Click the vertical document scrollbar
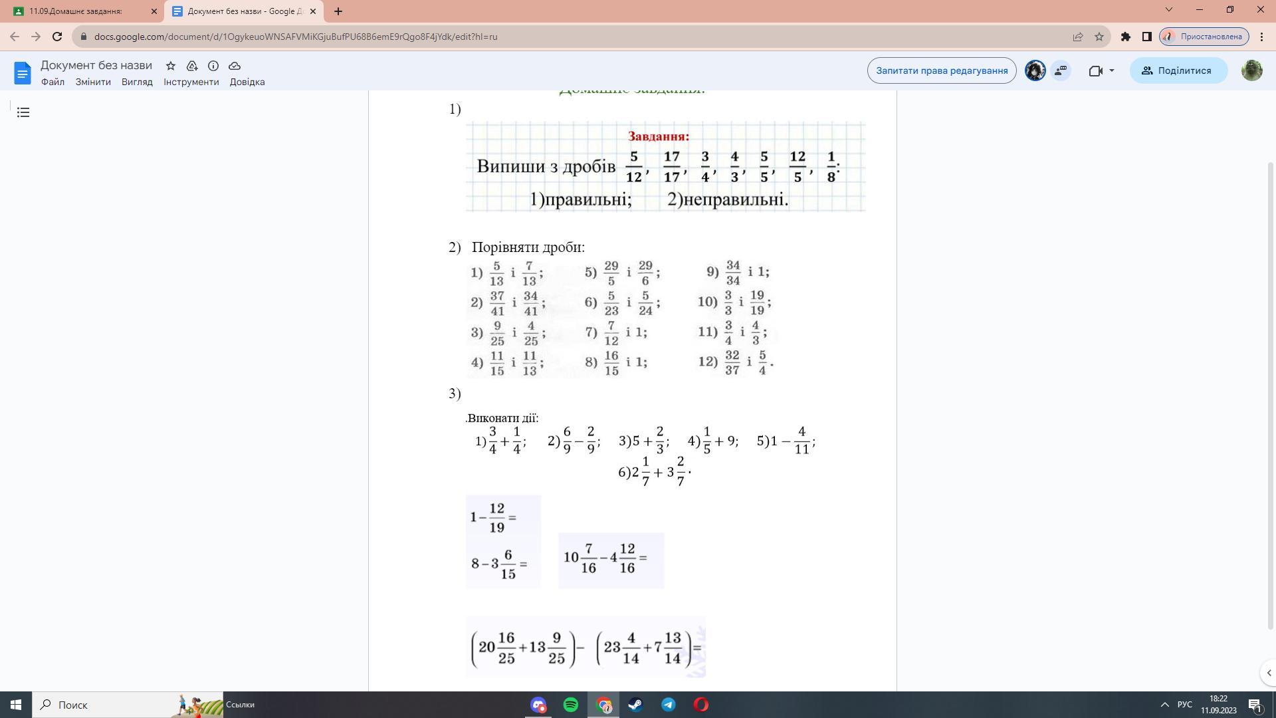Viewport: 1276px width, 718px height. 1271,395
